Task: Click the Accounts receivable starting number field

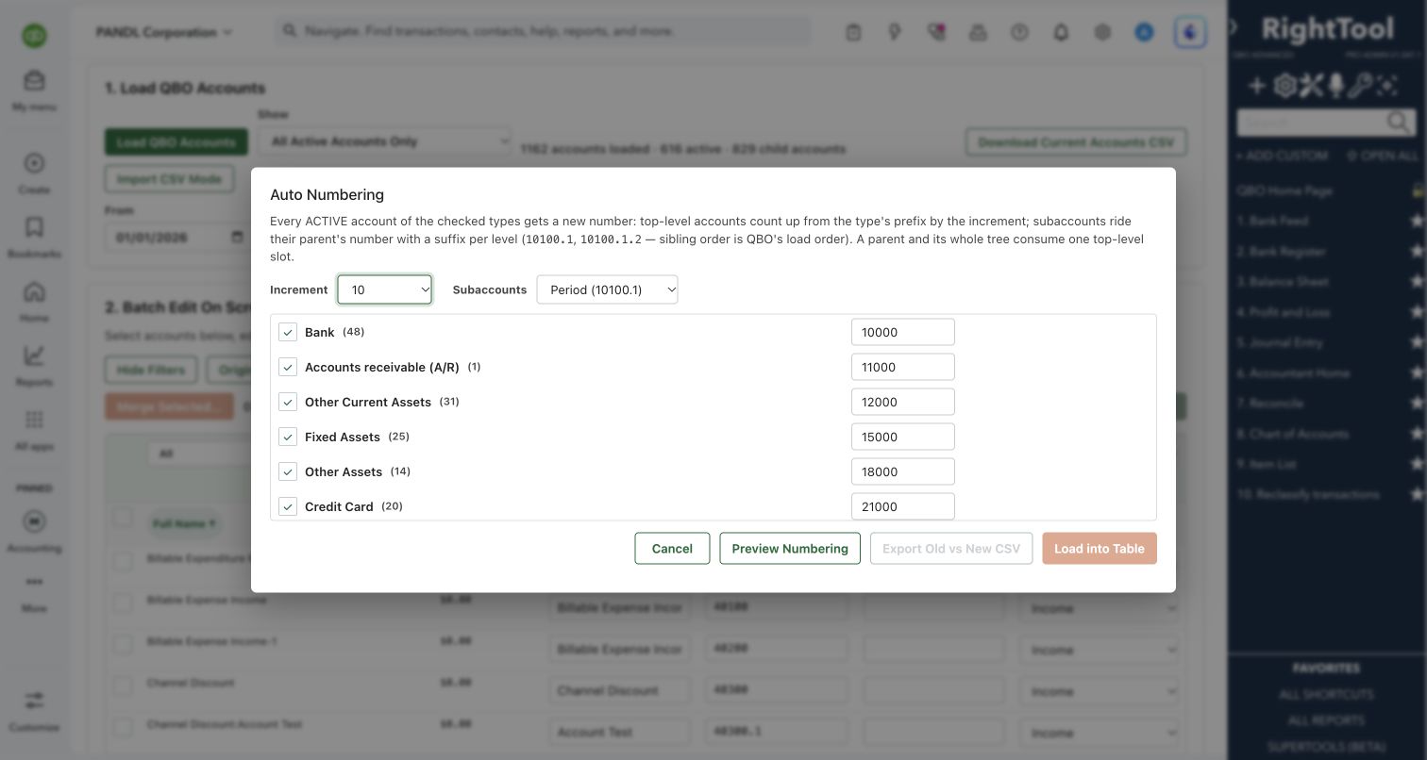Action: coord(903,367)
